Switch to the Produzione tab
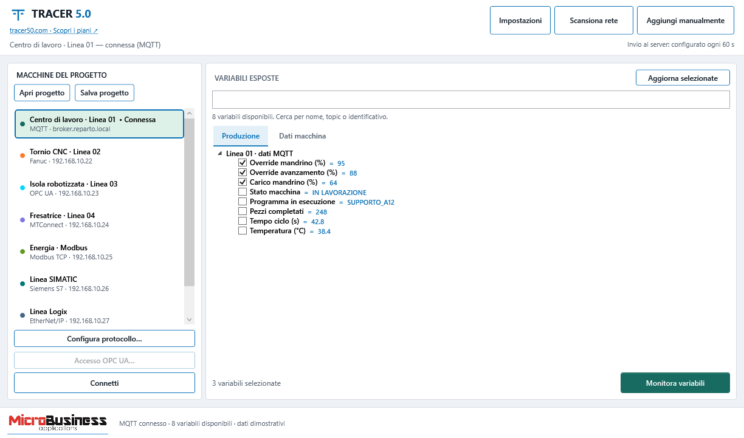This screenshot has width=744, height=438. 241,136
